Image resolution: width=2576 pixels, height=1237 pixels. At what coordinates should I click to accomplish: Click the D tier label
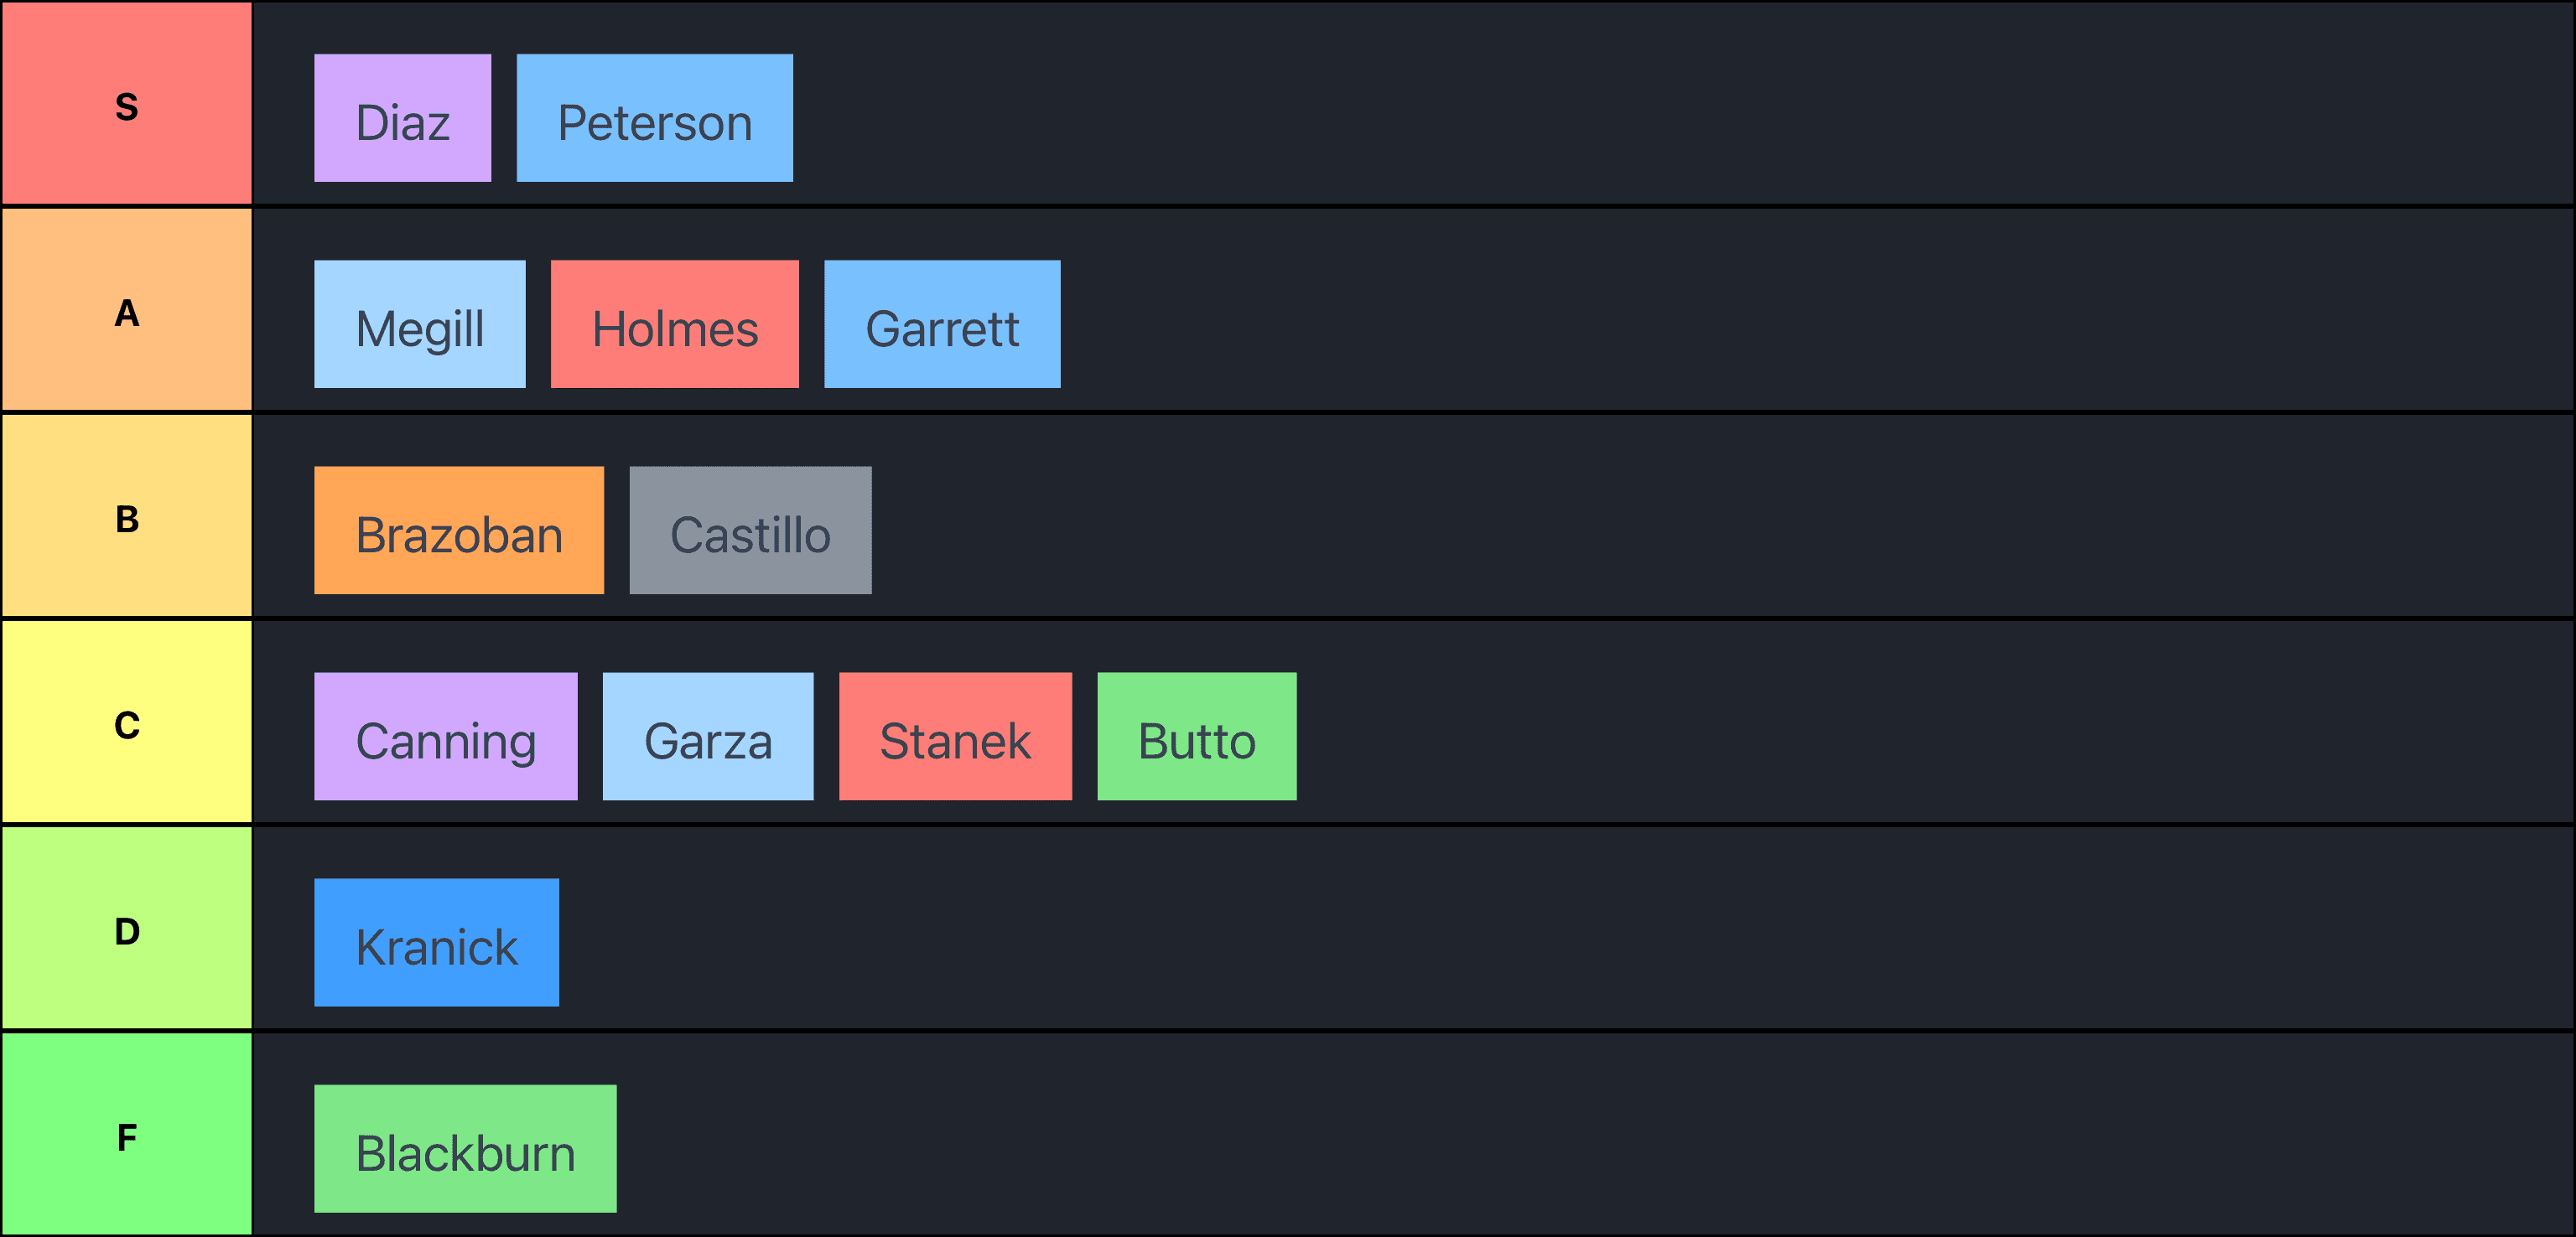click(x=127, y=929)
